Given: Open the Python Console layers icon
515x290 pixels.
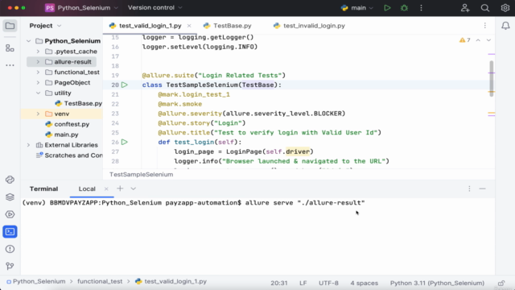Looking at the screenshot, I should [x=10, y=197].
